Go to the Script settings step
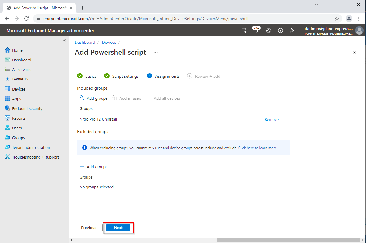 pyautogui.click(x=121, y=76)
